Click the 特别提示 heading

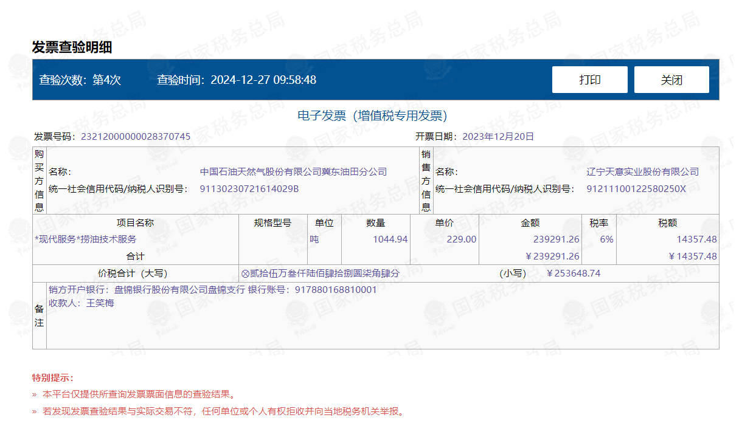pos(53,378)
